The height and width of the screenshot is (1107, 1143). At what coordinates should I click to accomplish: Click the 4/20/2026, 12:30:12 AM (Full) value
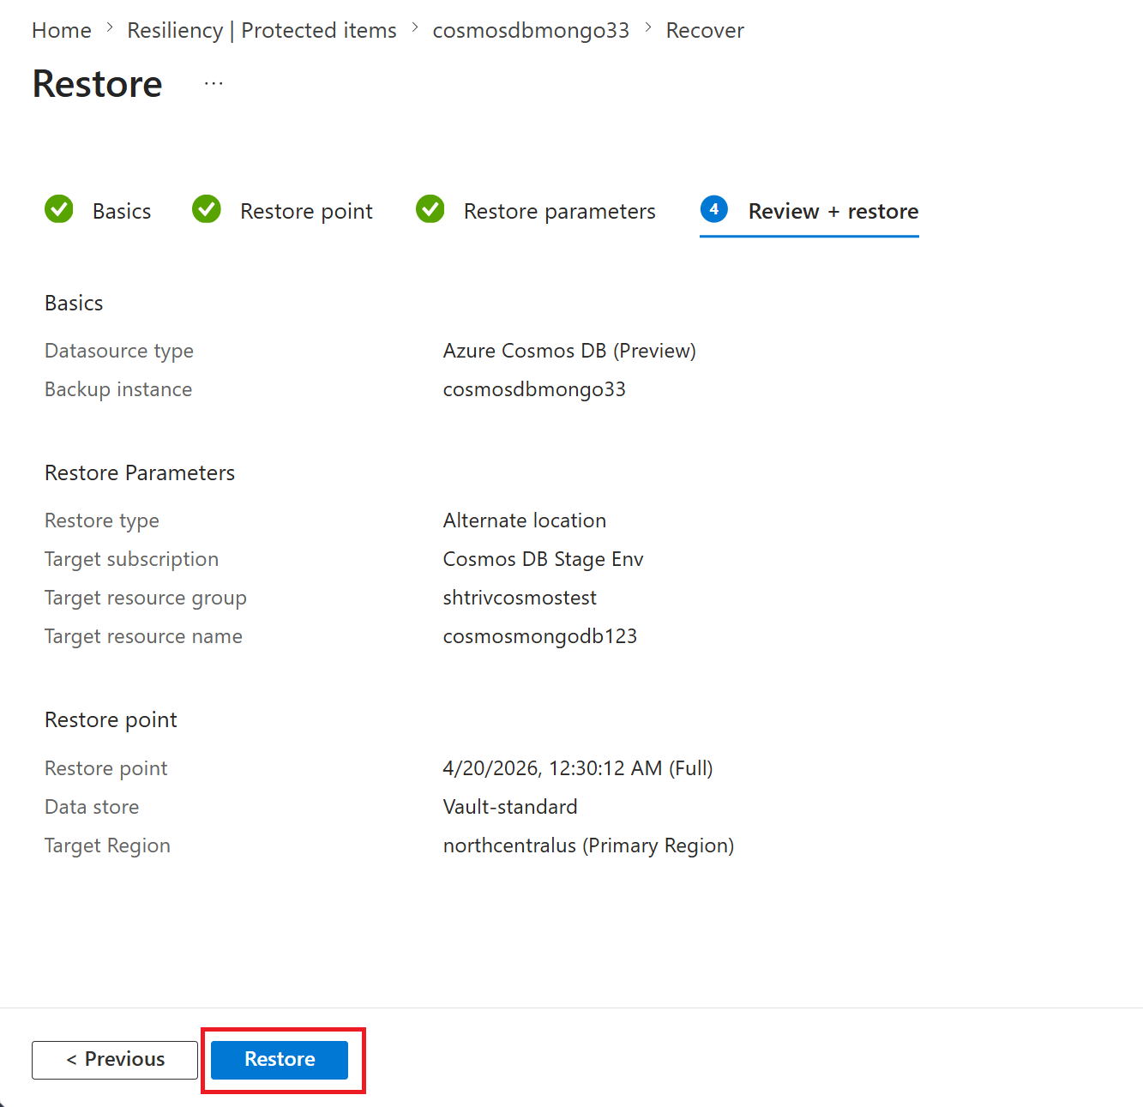(x=578, y=768)
